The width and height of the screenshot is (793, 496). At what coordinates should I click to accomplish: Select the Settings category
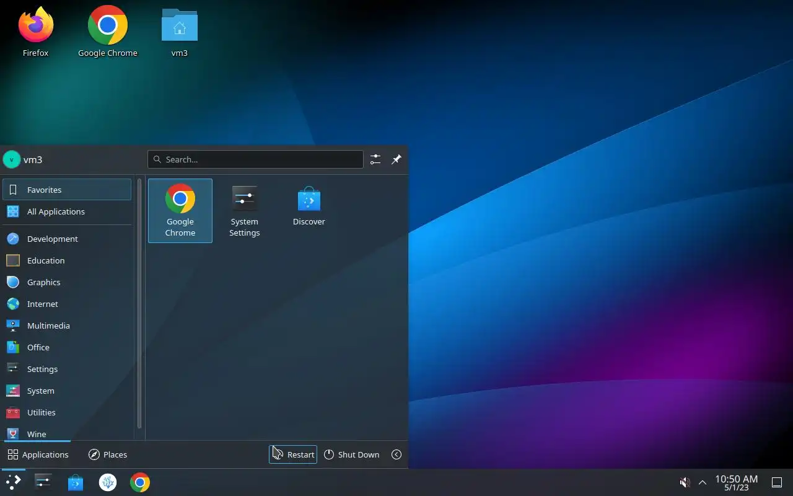[67, 369]
